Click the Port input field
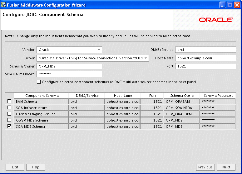This screenshot has width=242, height=174. pos(205,66)
